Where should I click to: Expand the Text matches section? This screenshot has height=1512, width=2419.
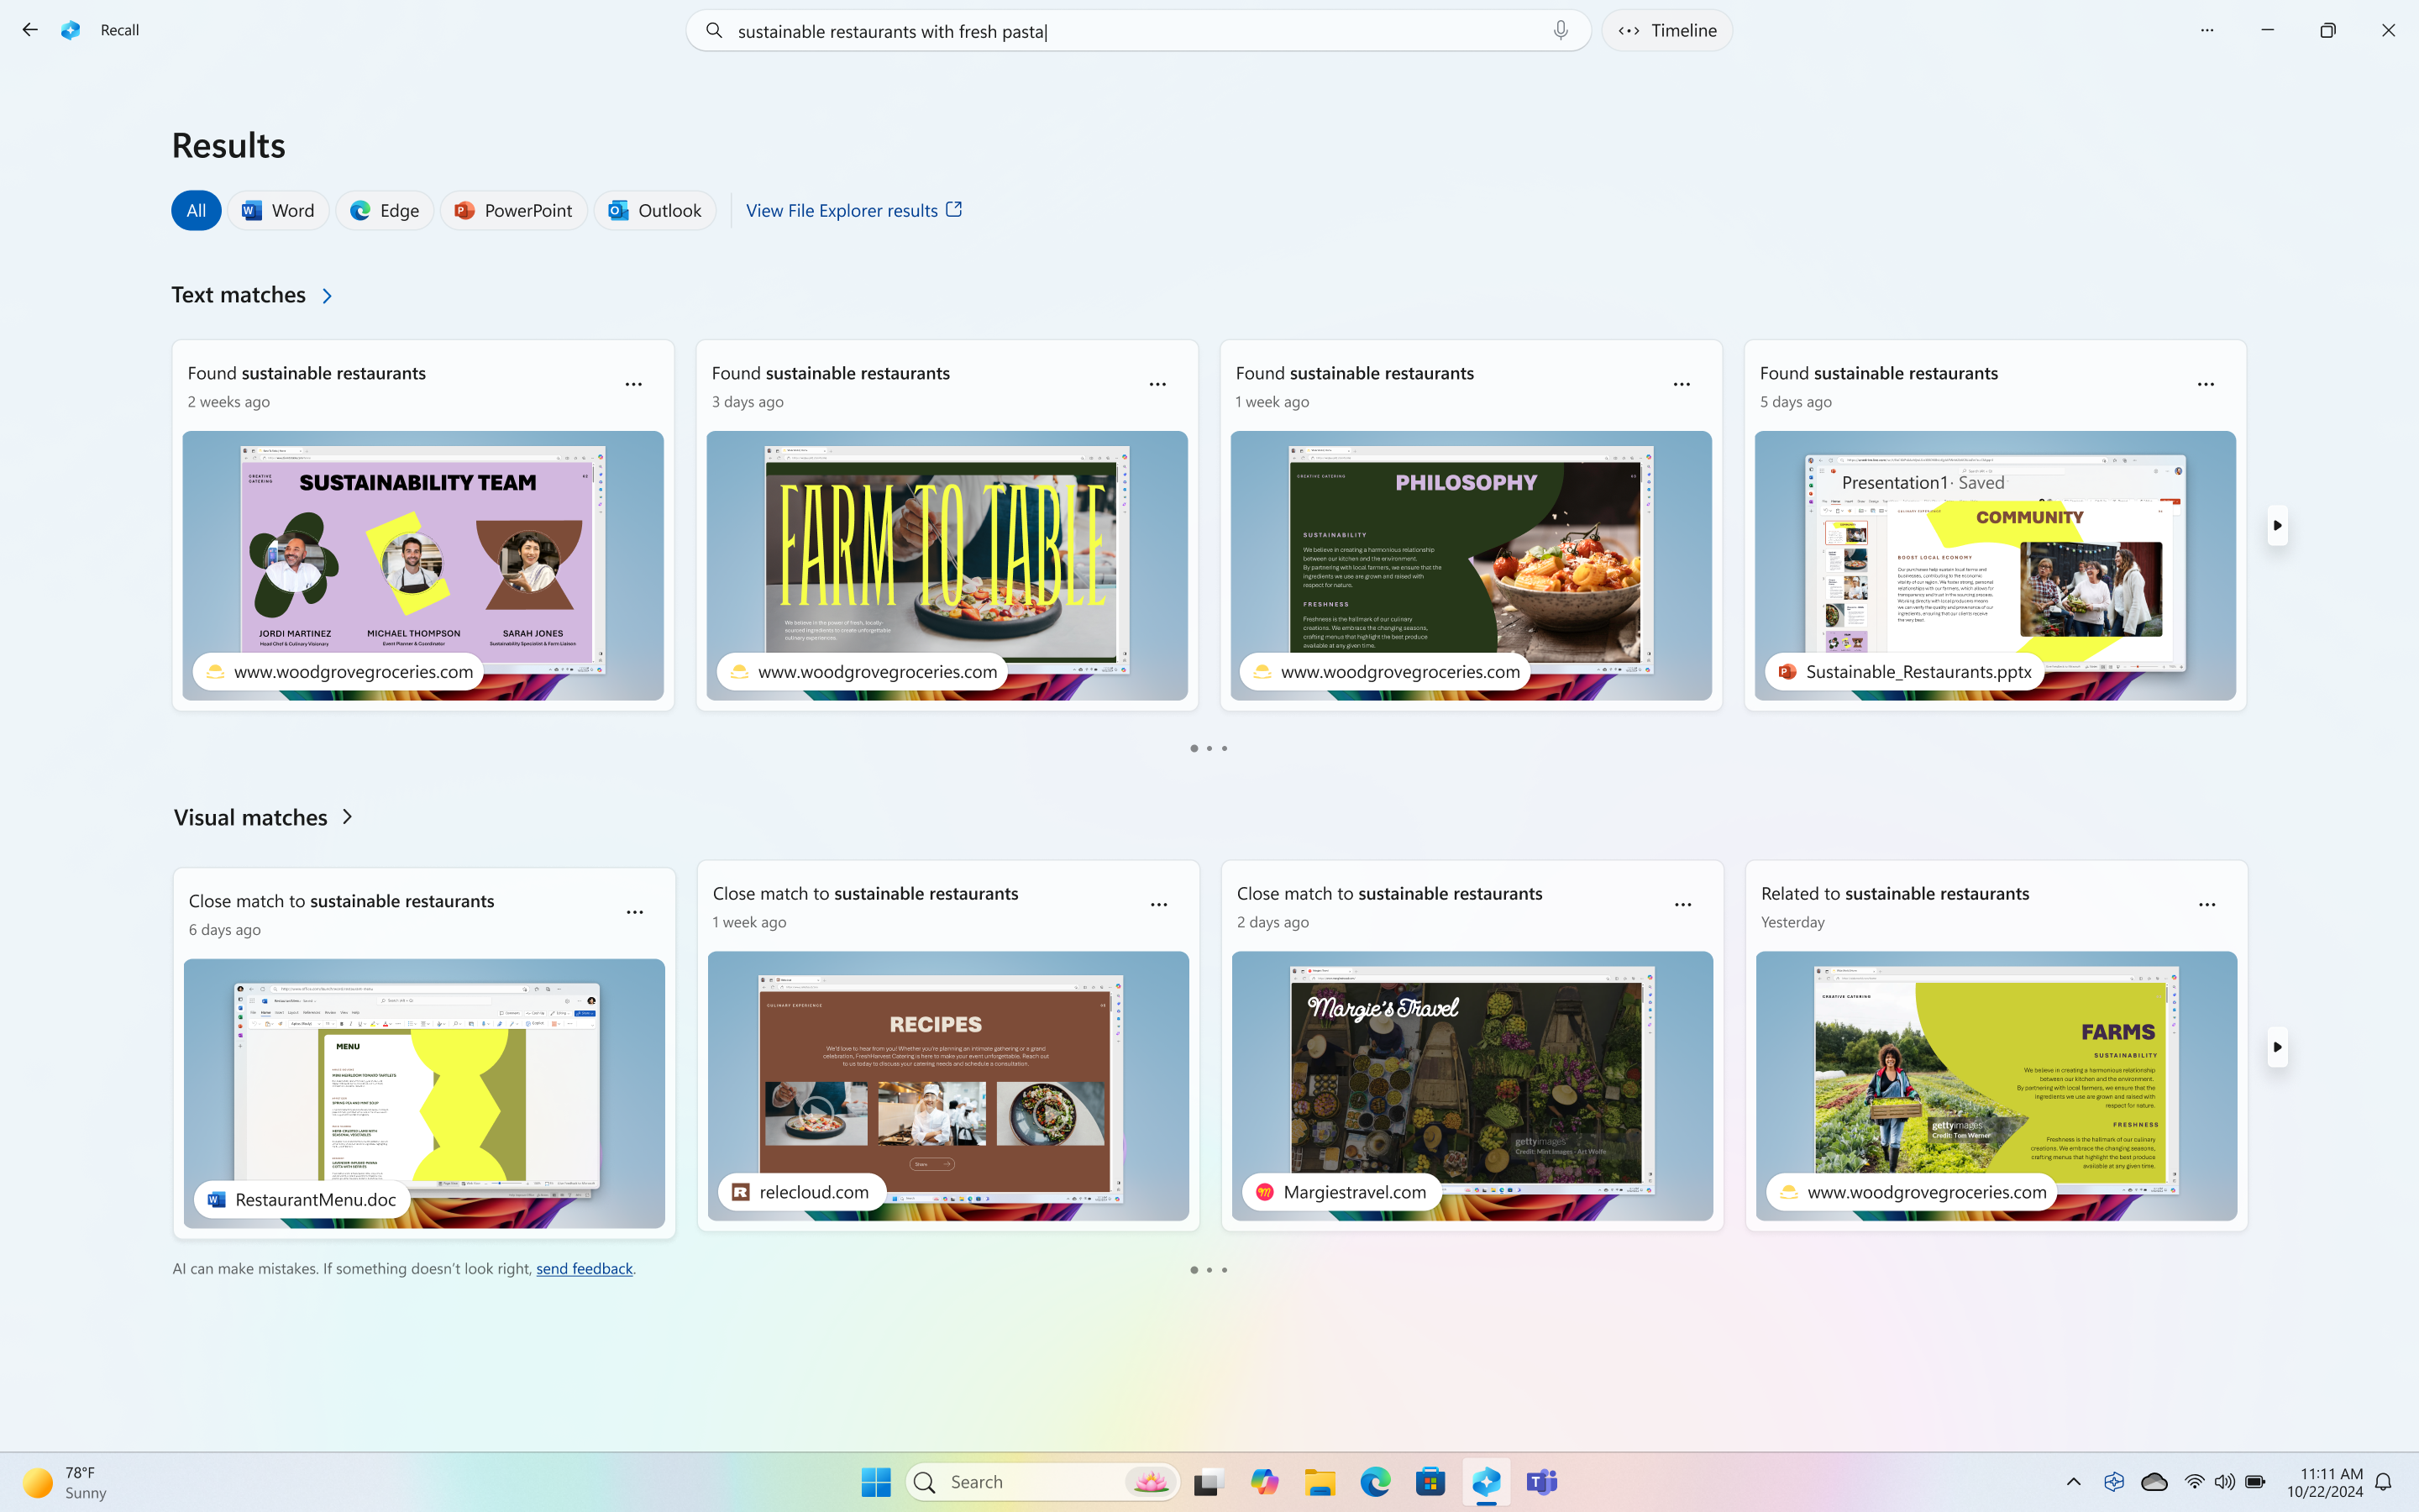click(x=326, y=294)
